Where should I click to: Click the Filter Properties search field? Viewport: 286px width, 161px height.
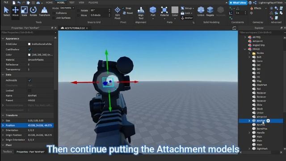coord(28,33)
